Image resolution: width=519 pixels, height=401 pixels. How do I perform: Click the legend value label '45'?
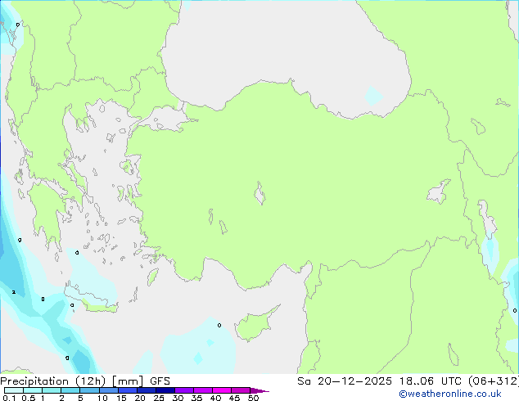(234, 398)
